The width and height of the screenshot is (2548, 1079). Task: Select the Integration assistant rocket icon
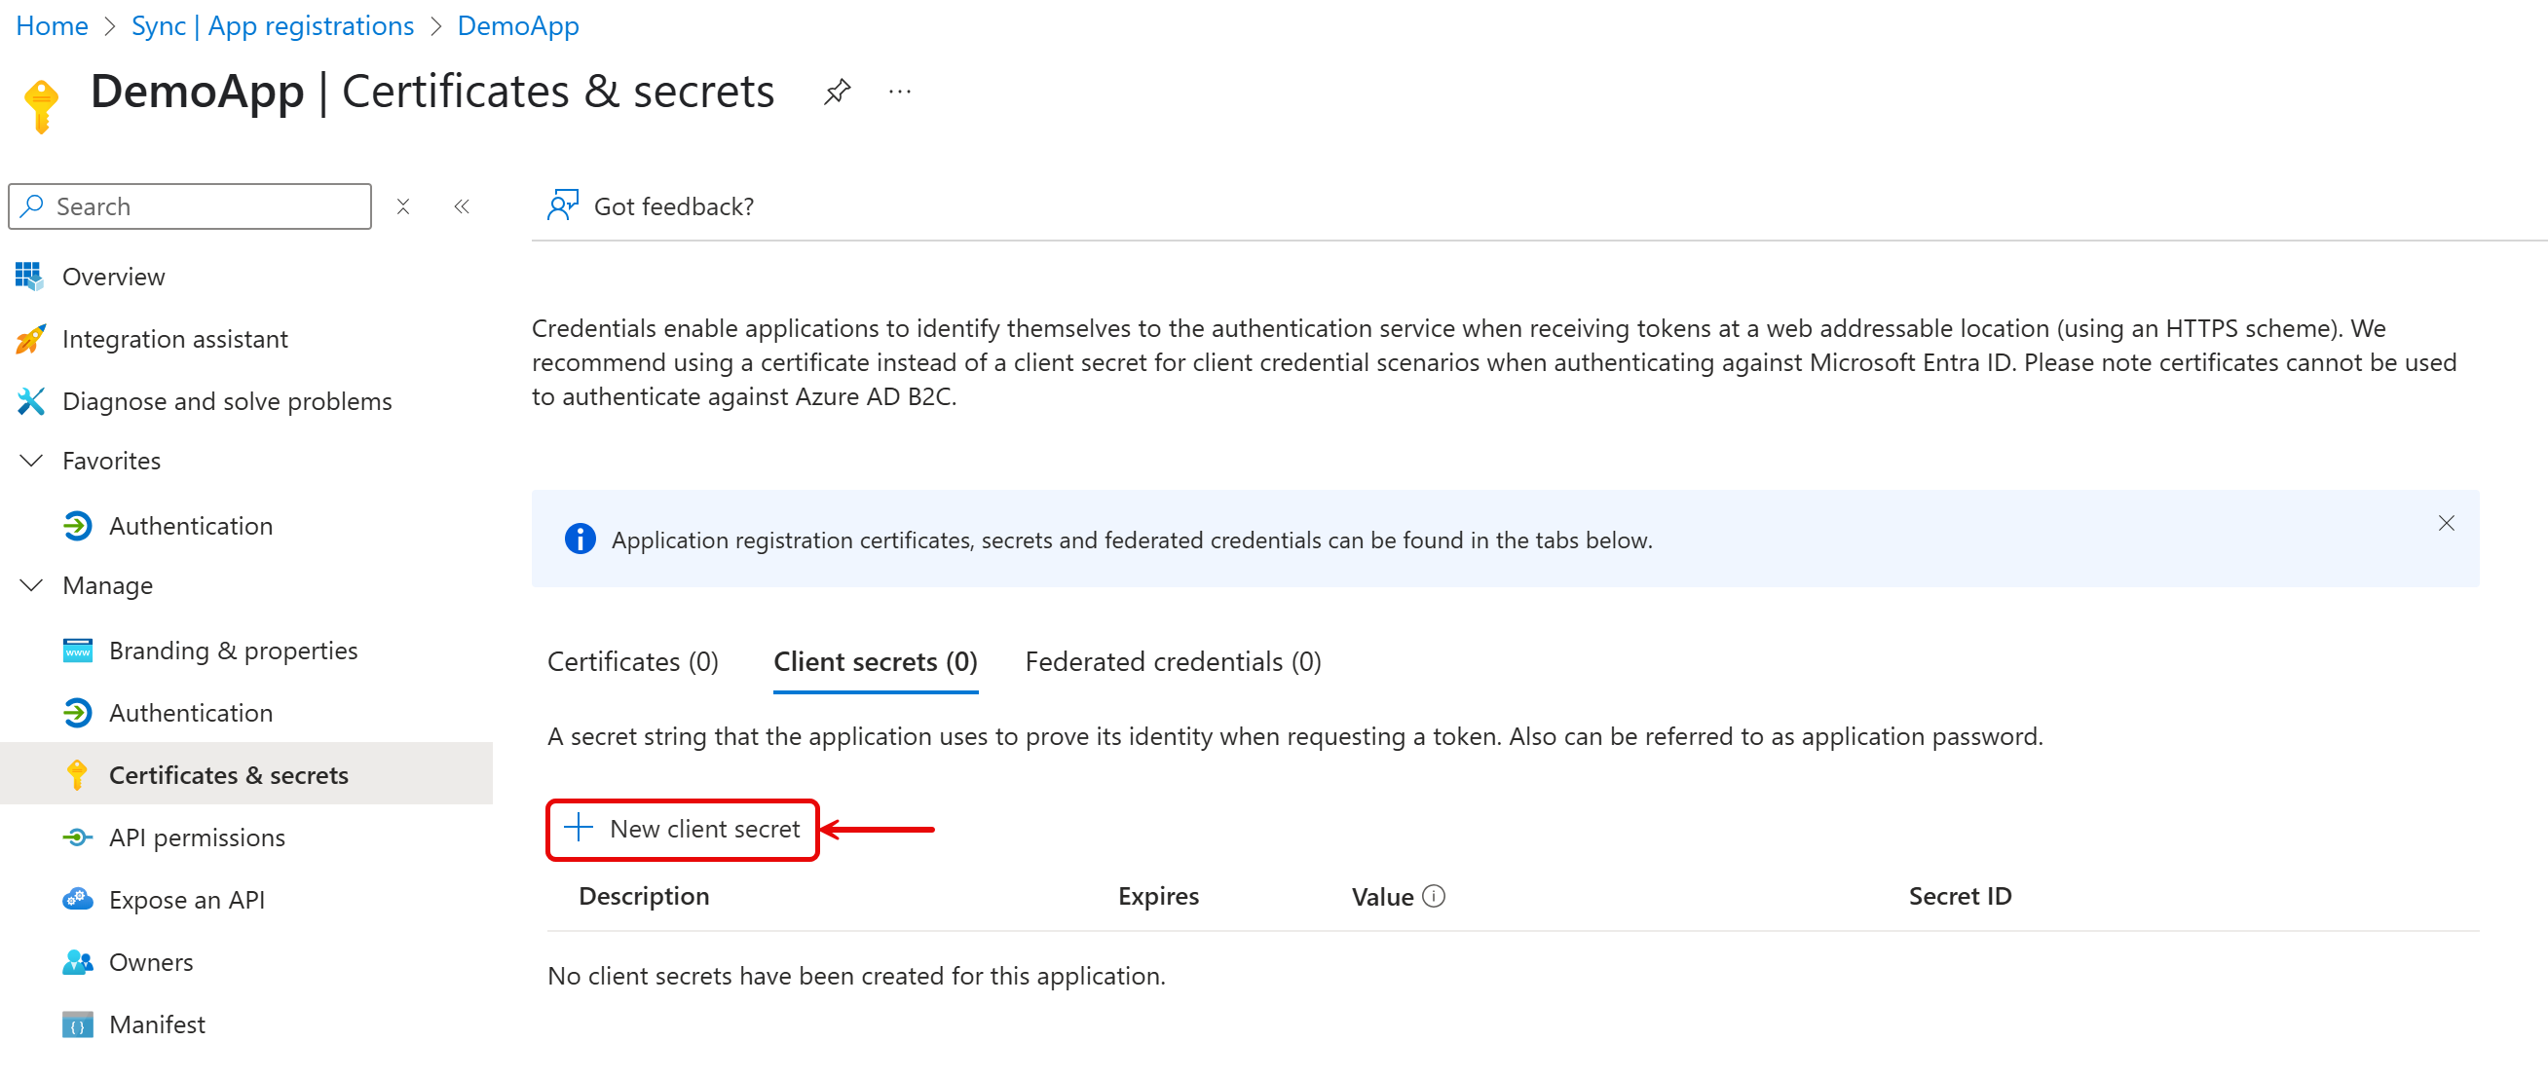[x=29, y=338]
